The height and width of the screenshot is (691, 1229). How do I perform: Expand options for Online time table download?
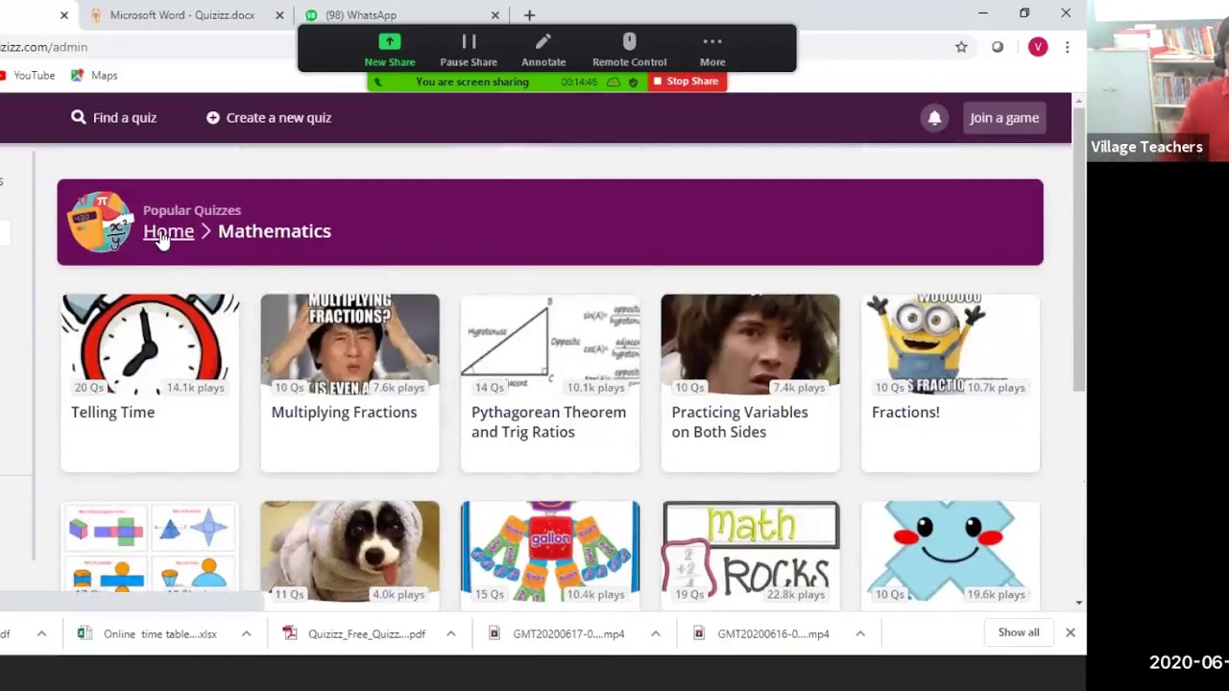246,633
